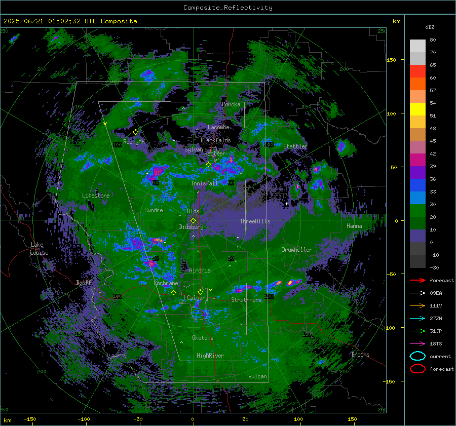This screenshot has width=456, height=426.
Task: Pick the bright green 20-30 dBZ swatch
Action: point(417,211)
